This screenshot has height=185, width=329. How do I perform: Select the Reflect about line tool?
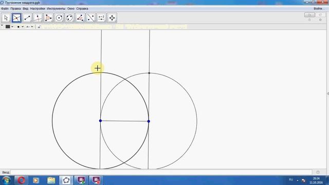(x=91, y=18)
